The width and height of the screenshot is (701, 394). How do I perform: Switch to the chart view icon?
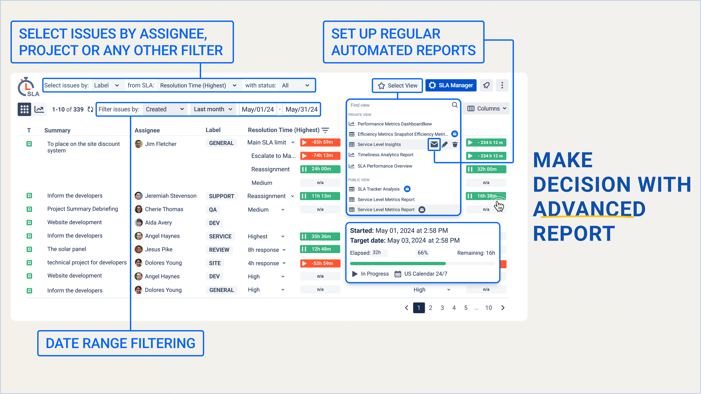tap(39, 109)
